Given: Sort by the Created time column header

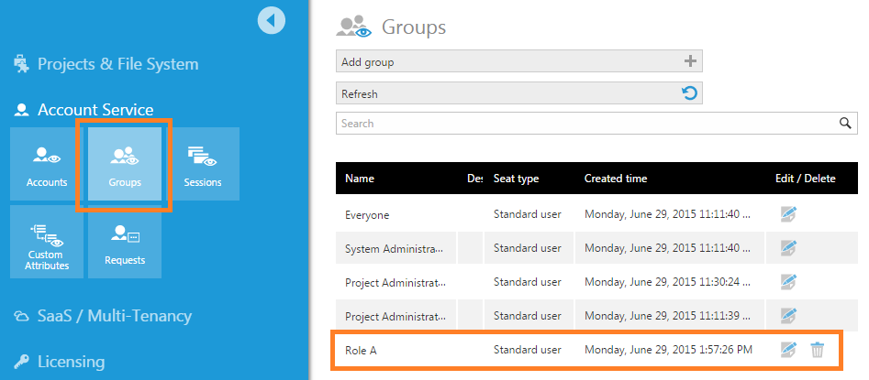Looking at the screenshot, I should tap(616, 179).
